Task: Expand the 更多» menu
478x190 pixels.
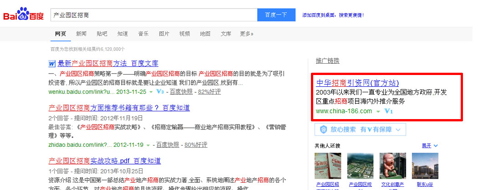Action: click(x=247, y=34)
